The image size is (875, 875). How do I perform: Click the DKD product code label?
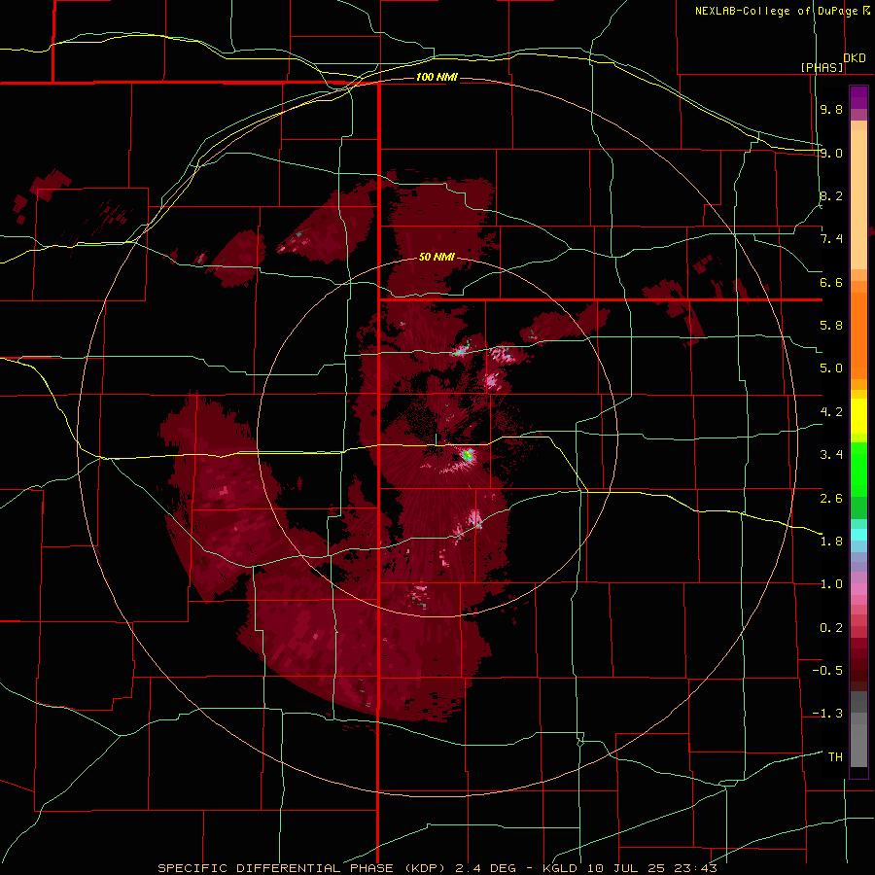coord(855,58)
